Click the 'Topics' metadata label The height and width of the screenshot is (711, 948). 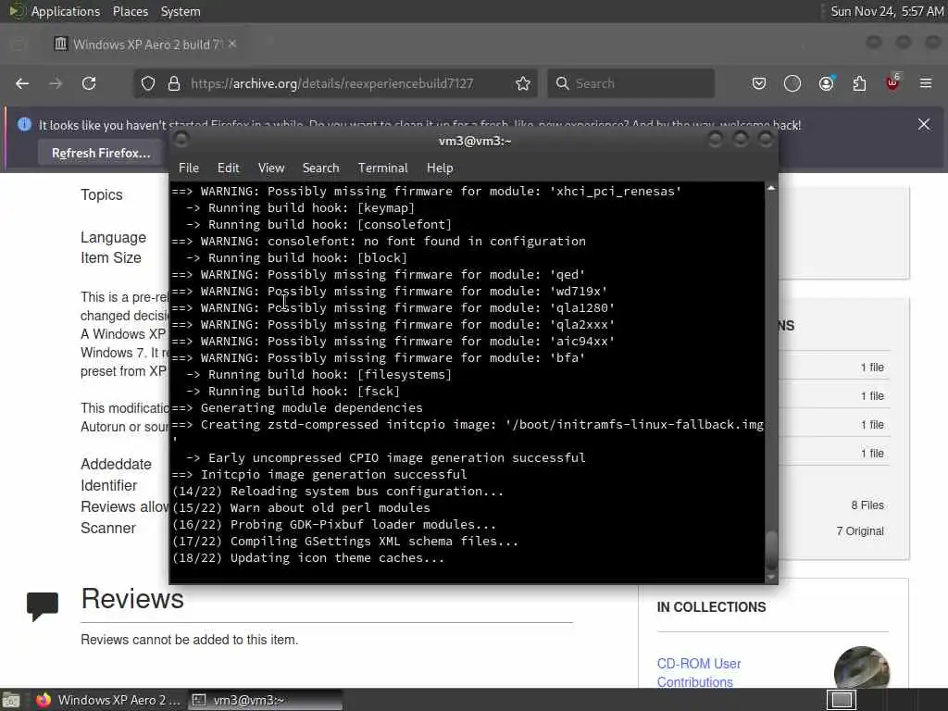click(x=102, y=194)
